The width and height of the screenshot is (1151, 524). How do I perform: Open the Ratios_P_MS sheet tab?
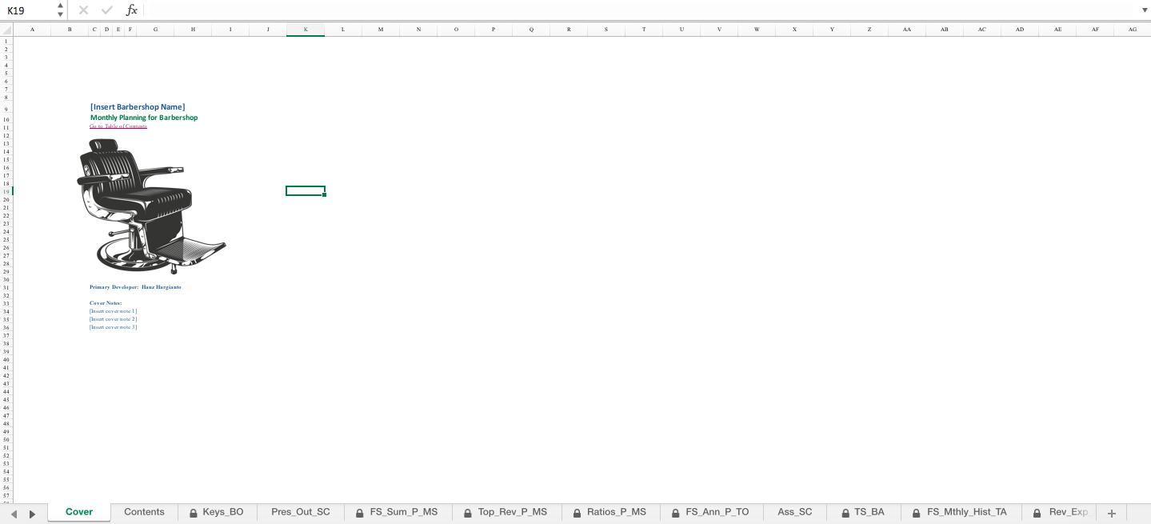[x=610, y=512]
